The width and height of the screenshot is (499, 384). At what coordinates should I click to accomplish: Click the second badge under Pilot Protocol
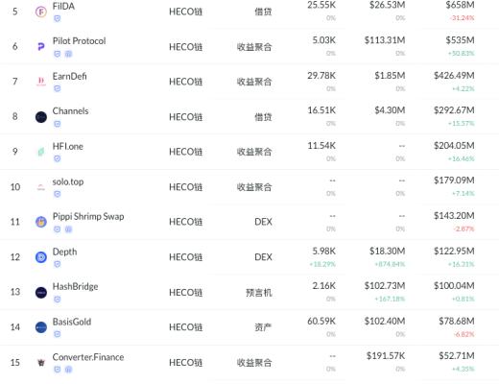(68, 54)
